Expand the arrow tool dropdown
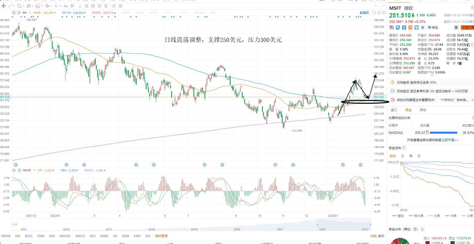Viewport: 474px width, 244px height. click(x=60, y=6)
